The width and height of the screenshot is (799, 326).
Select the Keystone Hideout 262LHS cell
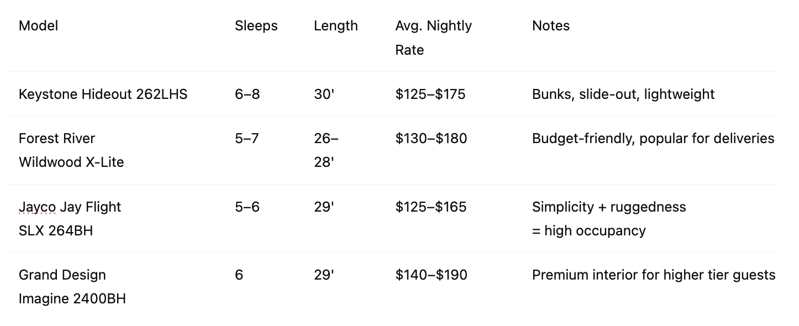103,94
